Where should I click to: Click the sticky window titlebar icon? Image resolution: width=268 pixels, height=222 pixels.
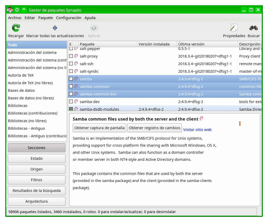(17, 9)
